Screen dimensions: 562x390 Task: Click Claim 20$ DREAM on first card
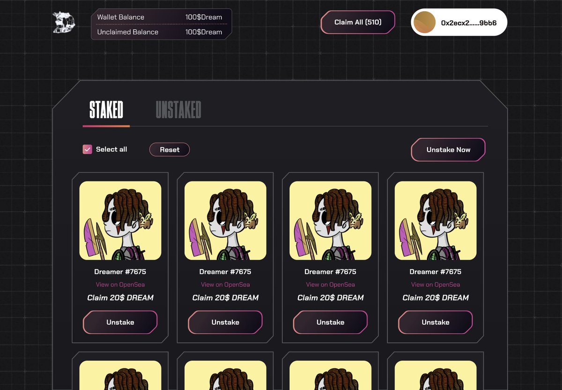[120, 297]
